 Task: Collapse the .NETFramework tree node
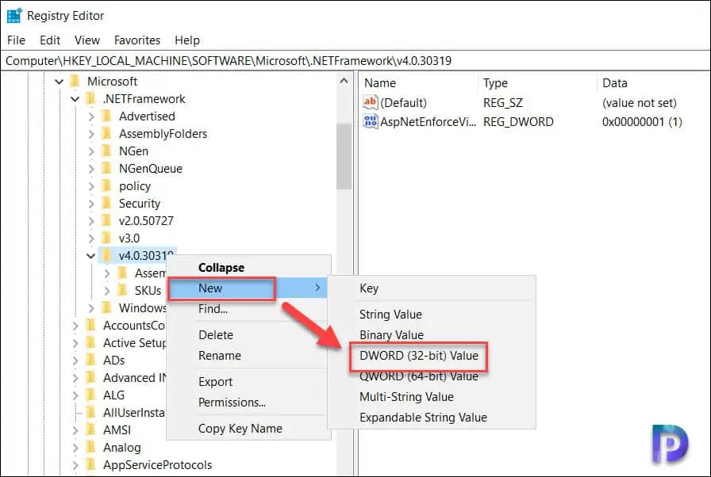click(x=75, y=99)
